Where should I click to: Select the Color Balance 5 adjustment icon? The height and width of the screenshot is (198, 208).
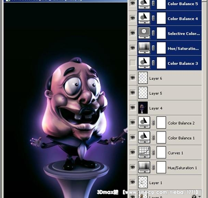[x=144, y=4]
